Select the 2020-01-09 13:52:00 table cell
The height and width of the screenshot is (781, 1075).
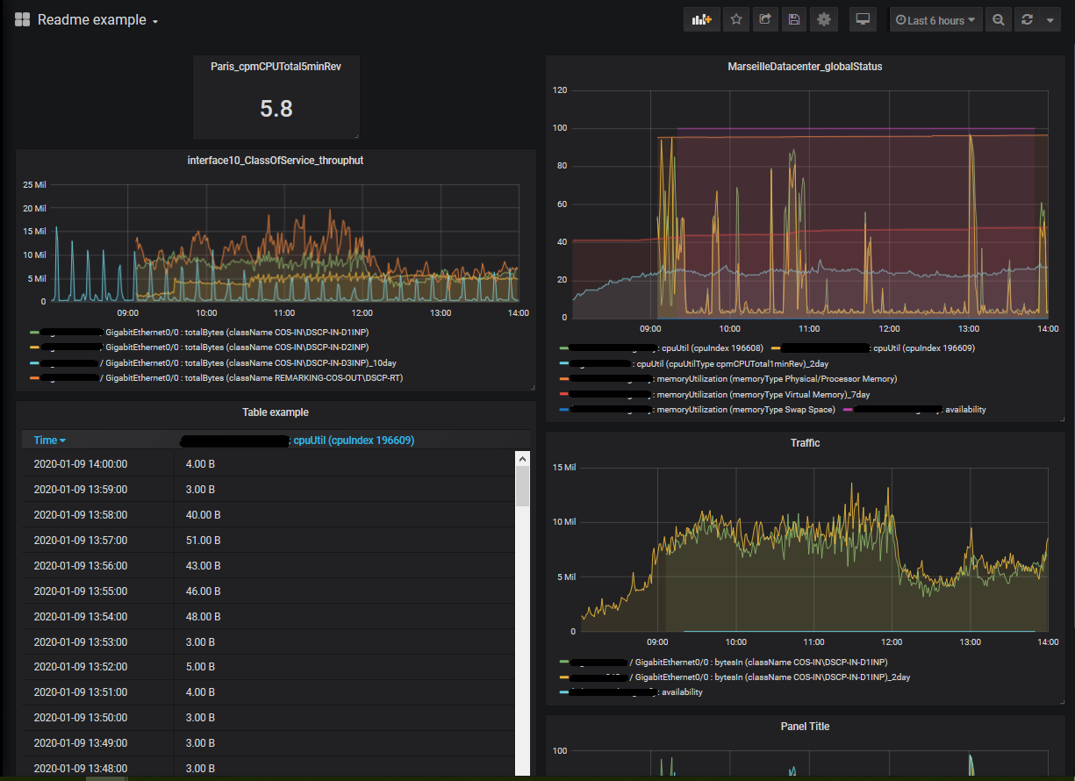pos(81,668)
